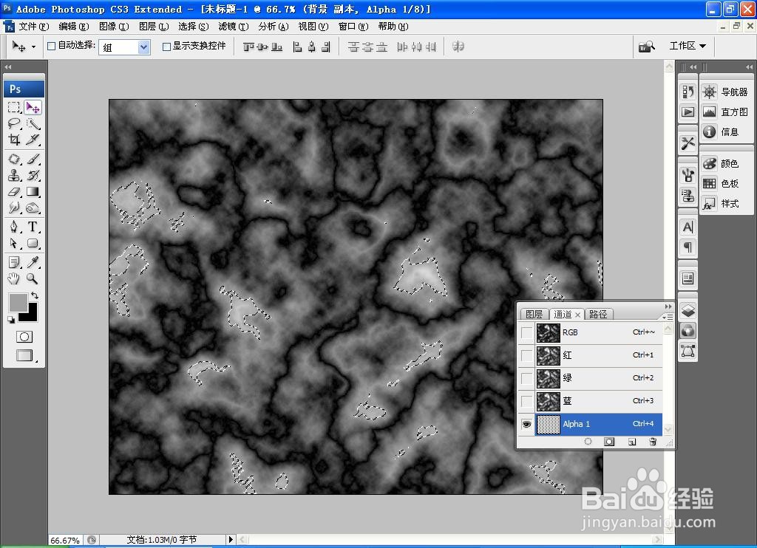Switch to the 路径 tab
This screenshot has width=757, height=548.
(598, 314)
